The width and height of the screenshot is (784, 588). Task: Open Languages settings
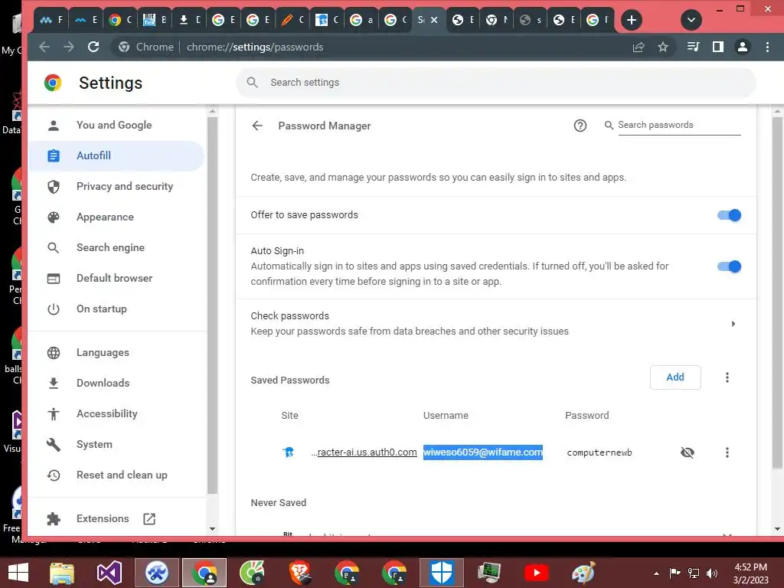point(116,352)
